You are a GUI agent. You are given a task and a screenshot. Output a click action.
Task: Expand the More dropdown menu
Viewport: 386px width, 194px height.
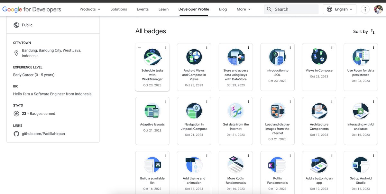point(244,9)
